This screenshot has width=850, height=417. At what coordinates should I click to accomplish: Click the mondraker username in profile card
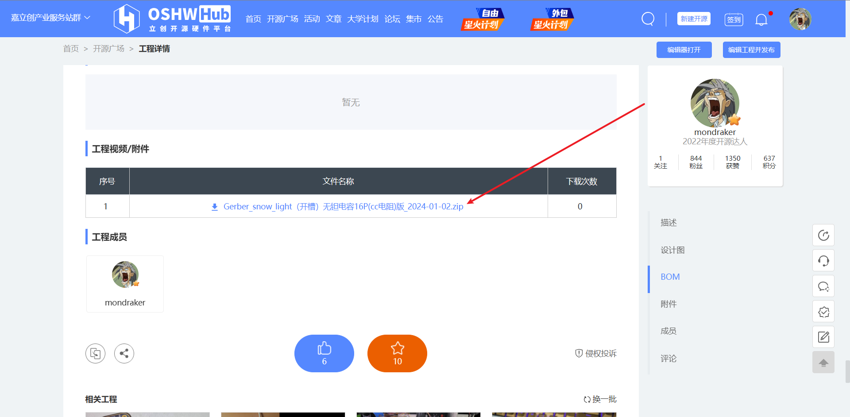click(715, 132)
